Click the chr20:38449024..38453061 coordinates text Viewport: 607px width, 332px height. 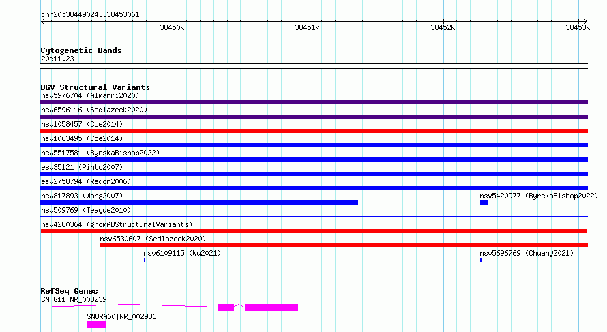[90, 15]
